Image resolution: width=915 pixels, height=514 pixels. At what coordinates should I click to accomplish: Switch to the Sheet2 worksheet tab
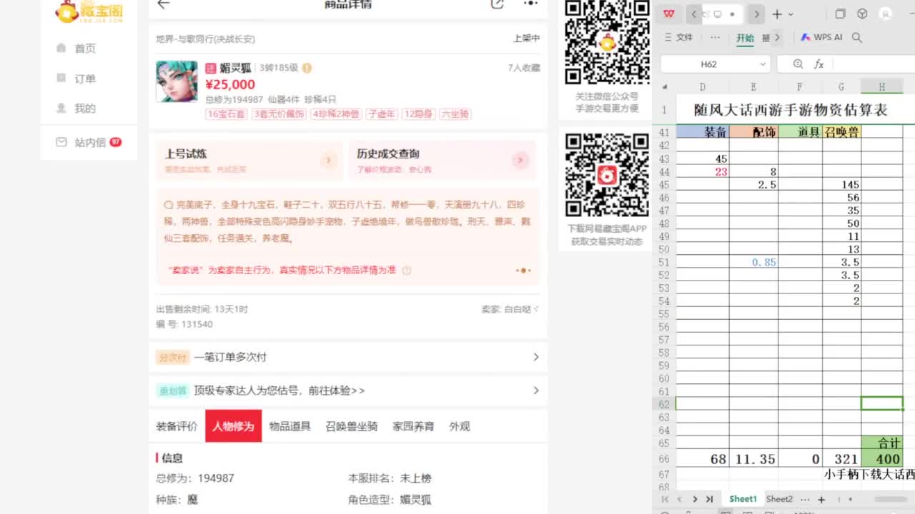(x=778, y=499)
